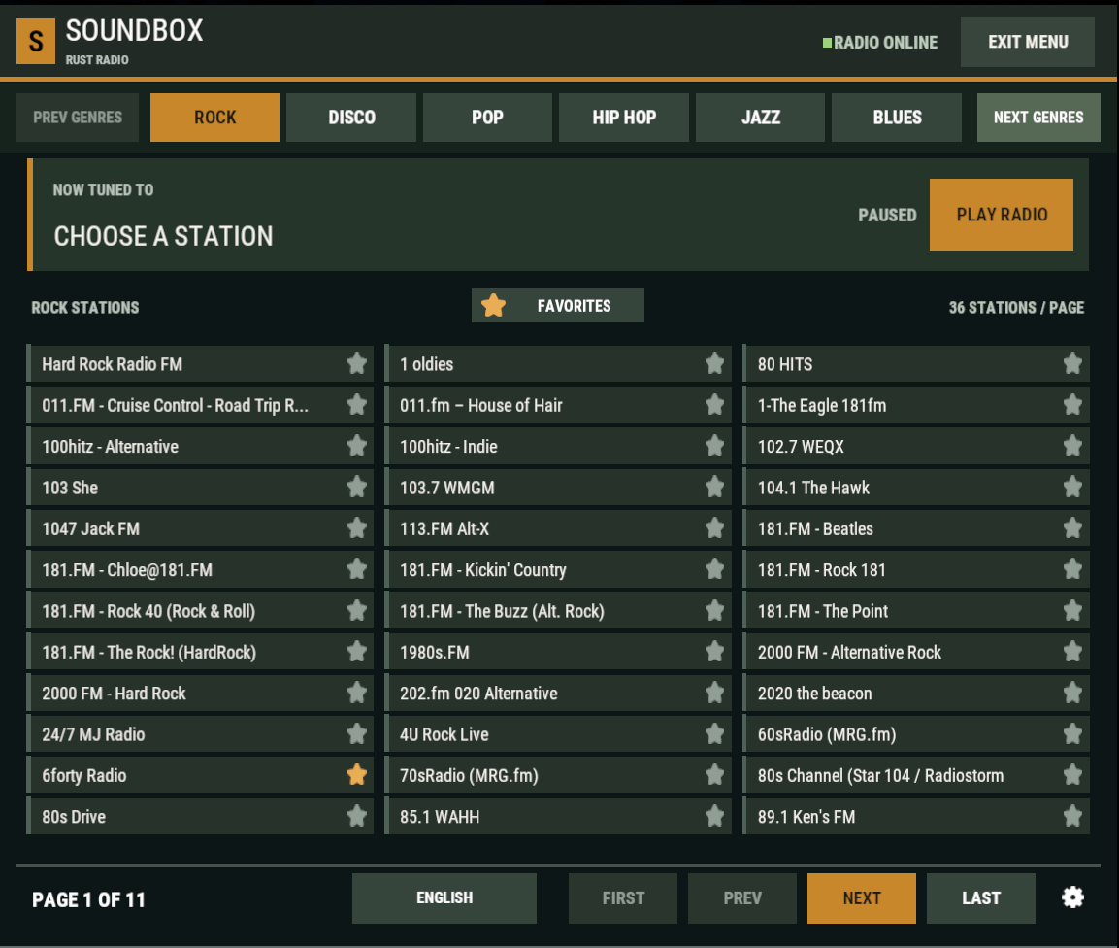Star the 100hitz - Indie station
Image resolution: width=1119 pixels, height=948 pixels.
(x=714, y=446)
